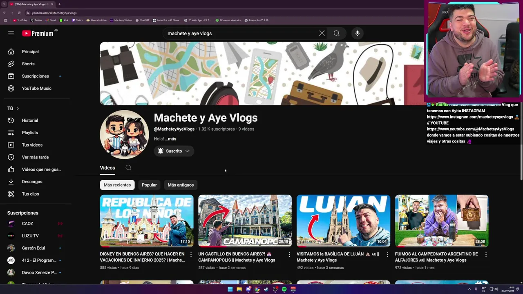Play the alfajores championship video thumbnail
Screen dimensions: 523x294
[x=442, y=221]
